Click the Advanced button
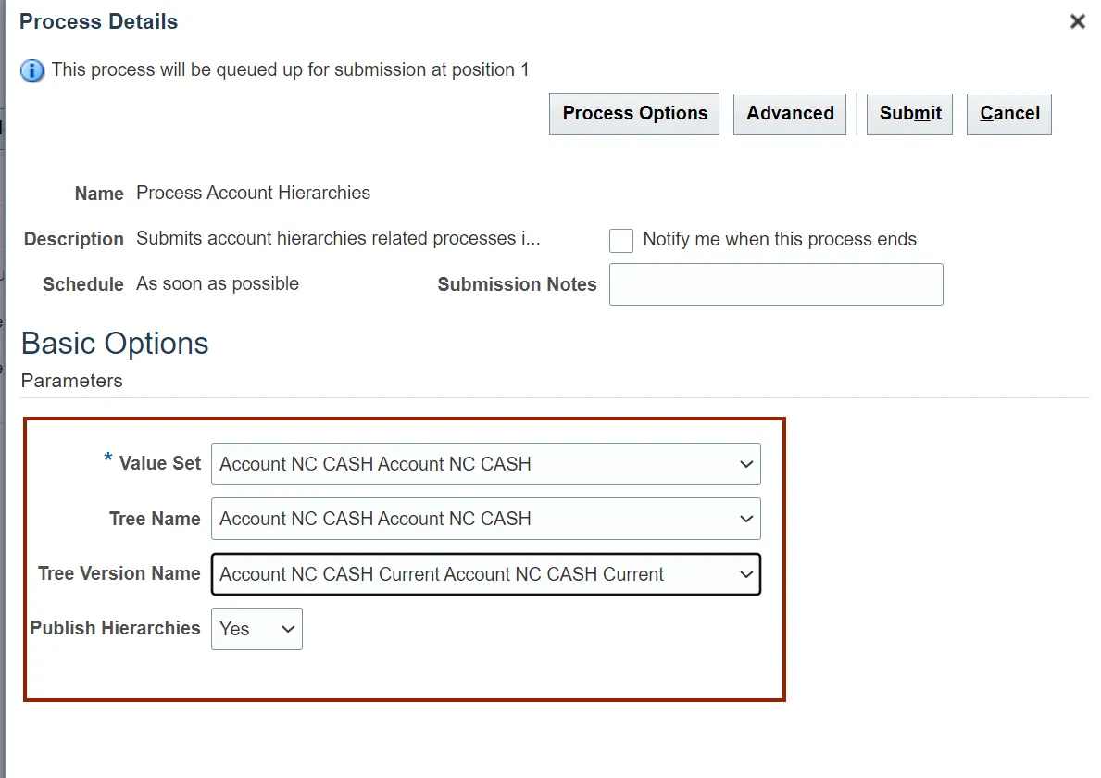 [790, 114]
